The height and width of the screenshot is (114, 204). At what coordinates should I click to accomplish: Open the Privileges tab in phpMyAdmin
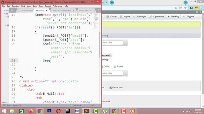pos(140,16)
